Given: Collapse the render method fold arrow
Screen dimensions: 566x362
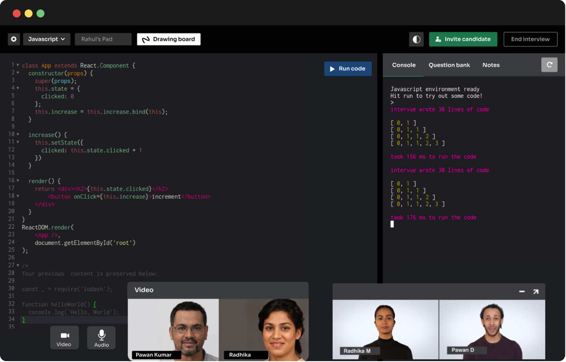Looking at the screenshot, I should point(18,181).
